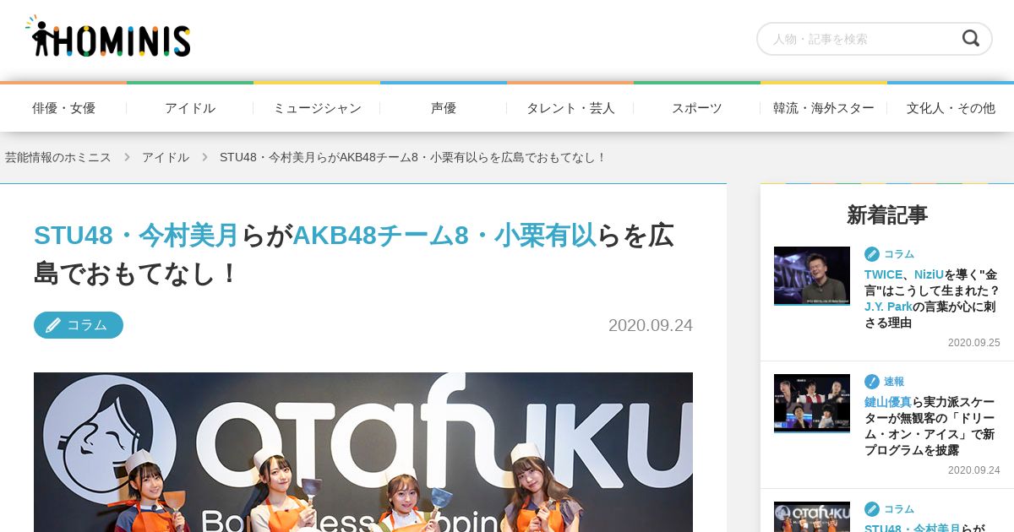Open the アイドル category in the navigation bar
This screenshot has height=532, width=1014.
pos(190,108)
